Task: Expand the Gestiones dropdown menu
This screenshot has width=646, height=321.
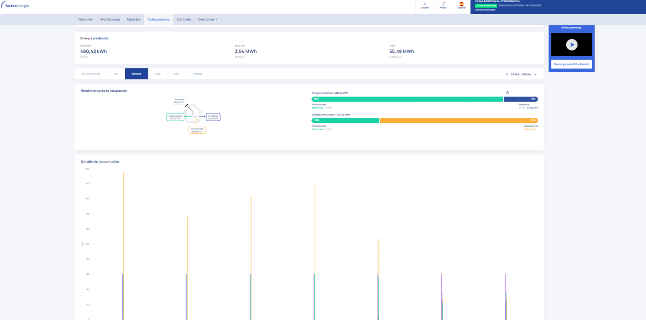Action: tap(208, 19)
